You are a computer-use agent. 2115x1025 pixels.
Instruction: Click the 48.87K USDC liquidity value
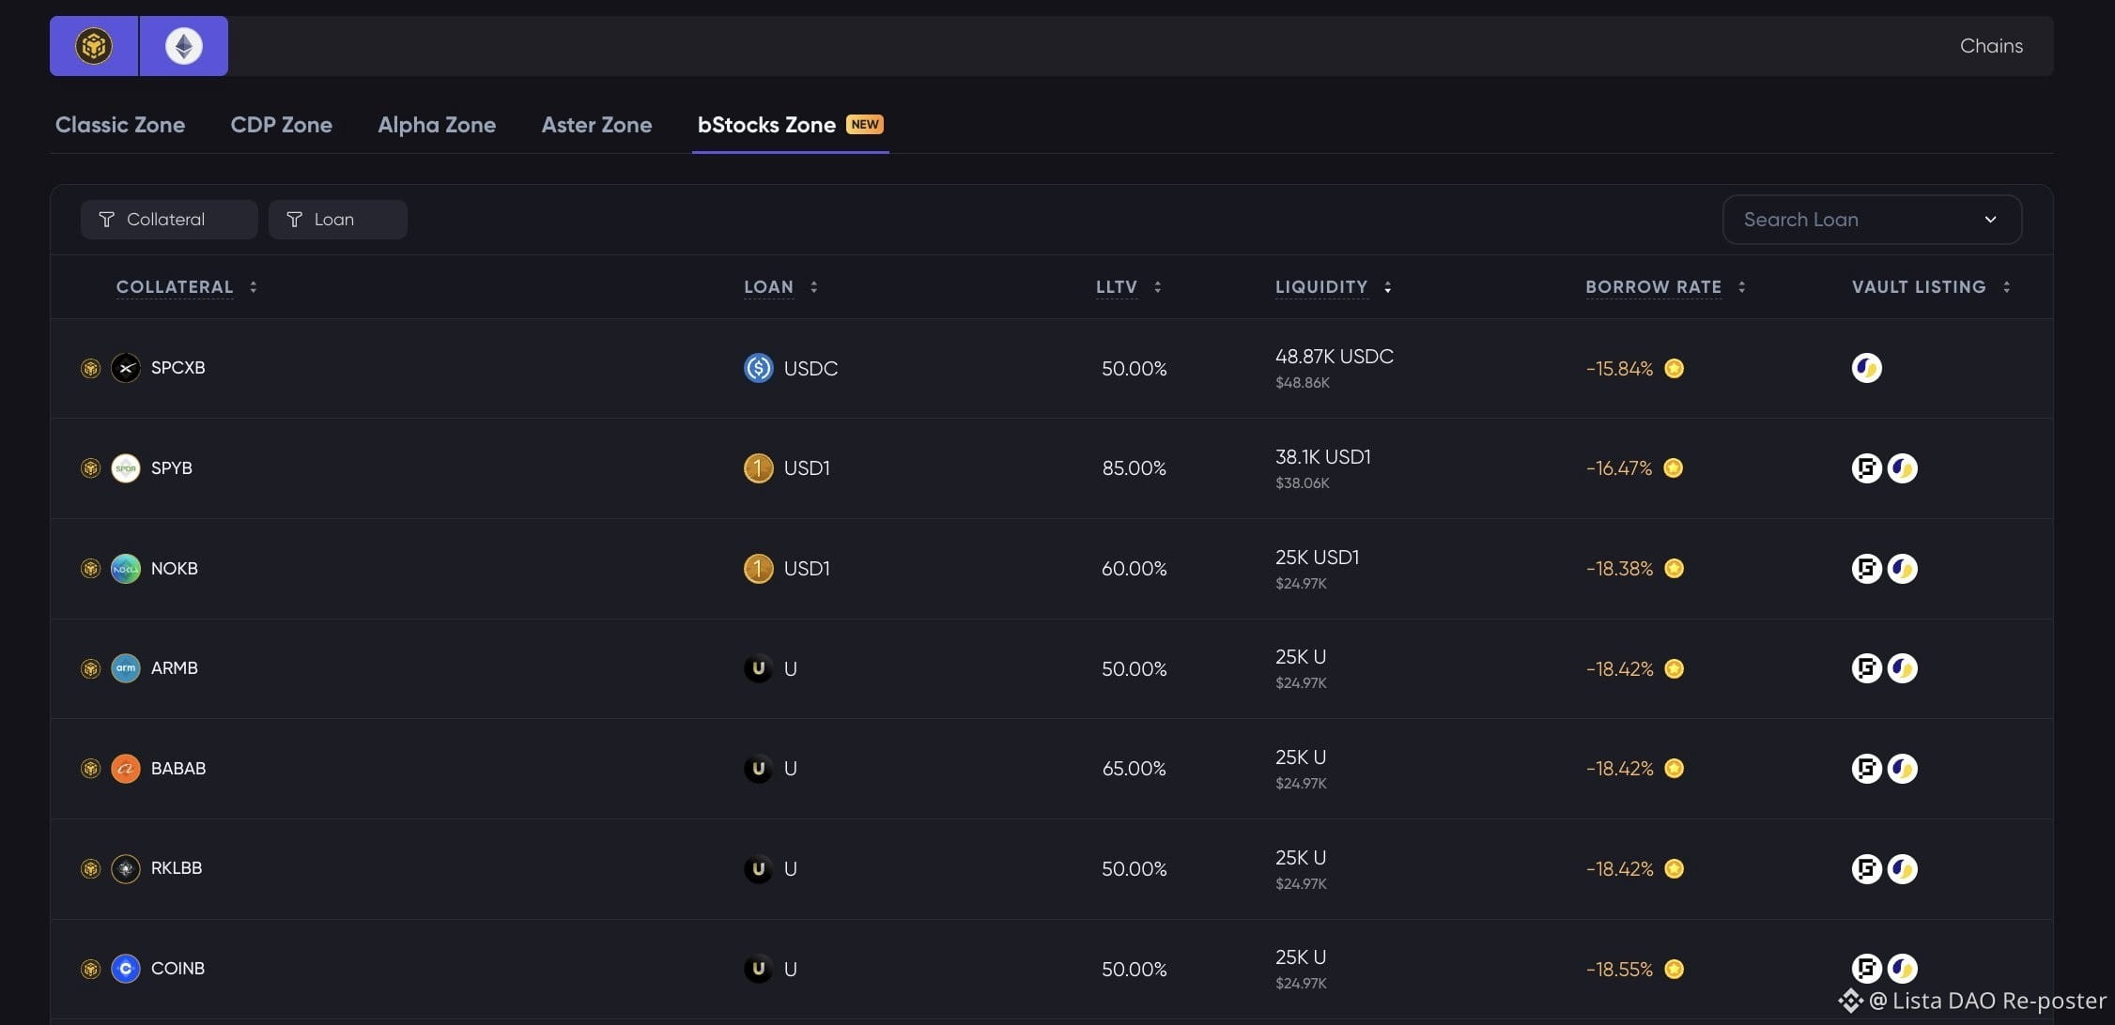pos(1335,357)
